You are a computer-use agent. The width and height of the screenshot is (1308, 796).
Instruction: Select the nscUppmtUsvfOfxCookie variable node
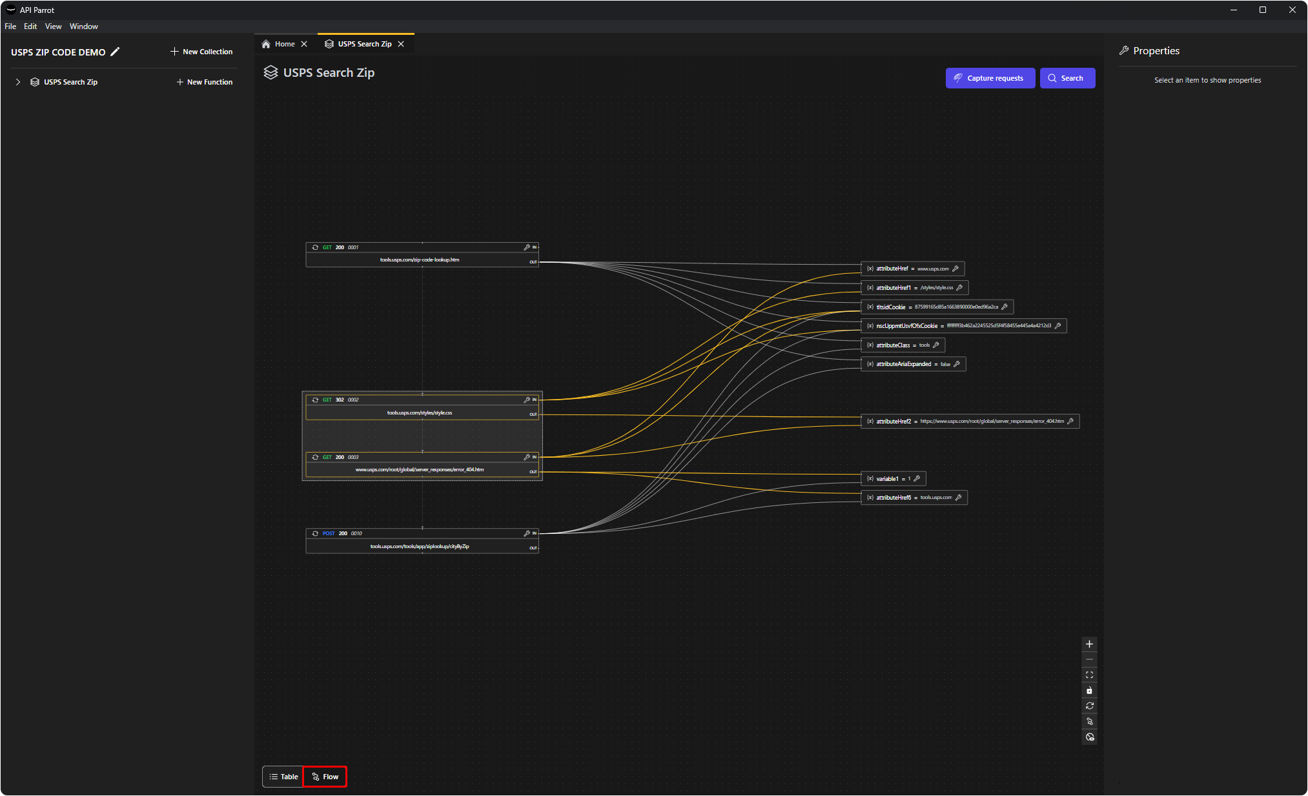tap(964, 326)
